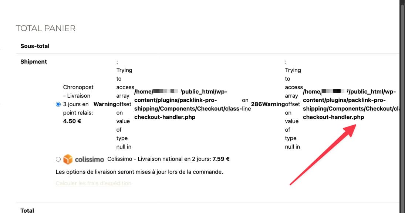Image resolution: width=405 pixels, height=213 pixels.
Task: Open the 'Calculer les frais d'expédition' link
Action: tap(94, 183)
